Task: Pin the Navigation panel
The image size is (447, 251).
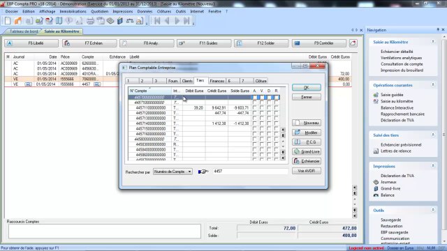Action: [438, 29]
